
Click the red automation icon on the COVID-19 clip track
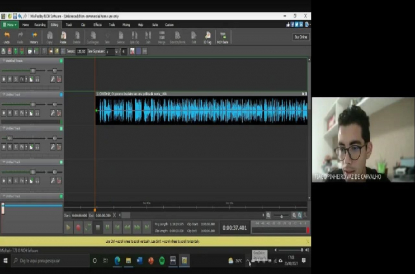tap(59, 113)
